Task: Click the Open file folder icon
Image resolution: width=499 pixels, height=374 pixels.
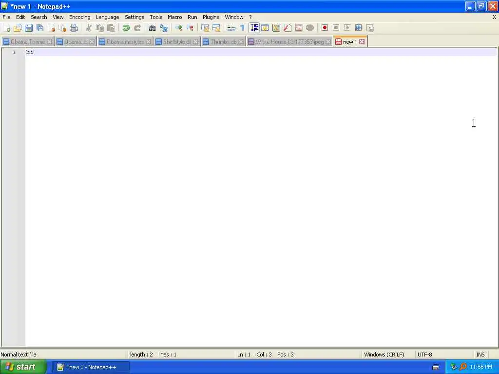Action: [18, 28]
